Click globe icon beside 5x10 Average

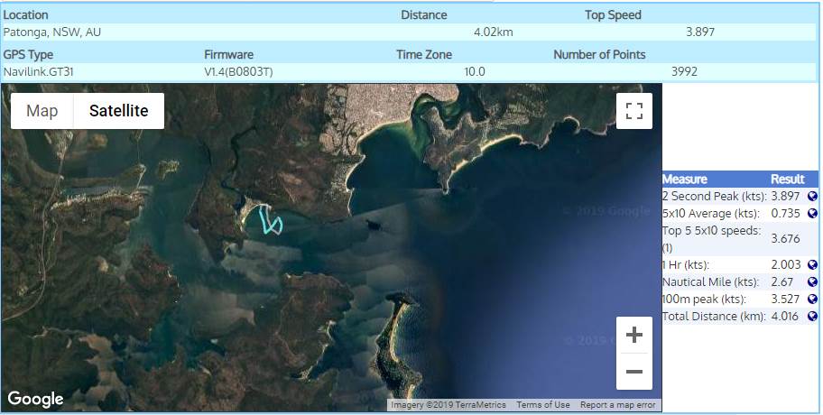(812, 213)
